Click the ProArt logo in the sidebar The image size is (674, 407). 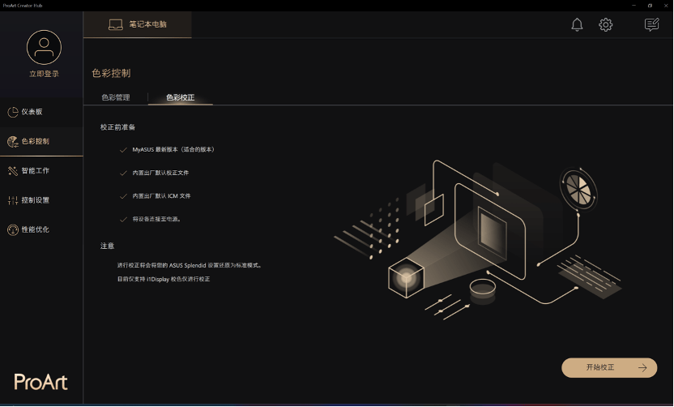click(41, 381)
